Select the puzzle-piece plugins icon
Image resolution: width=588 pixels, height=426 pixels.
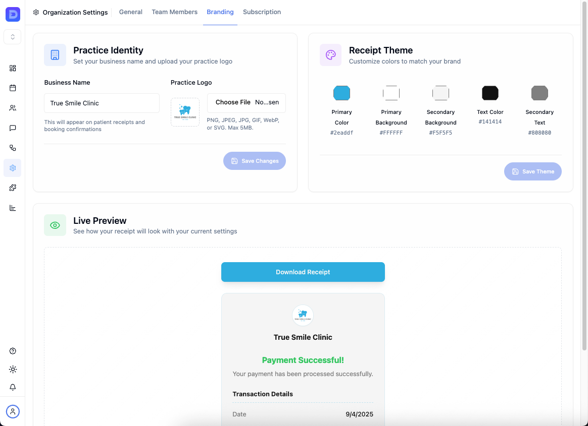tap(13, 188)
